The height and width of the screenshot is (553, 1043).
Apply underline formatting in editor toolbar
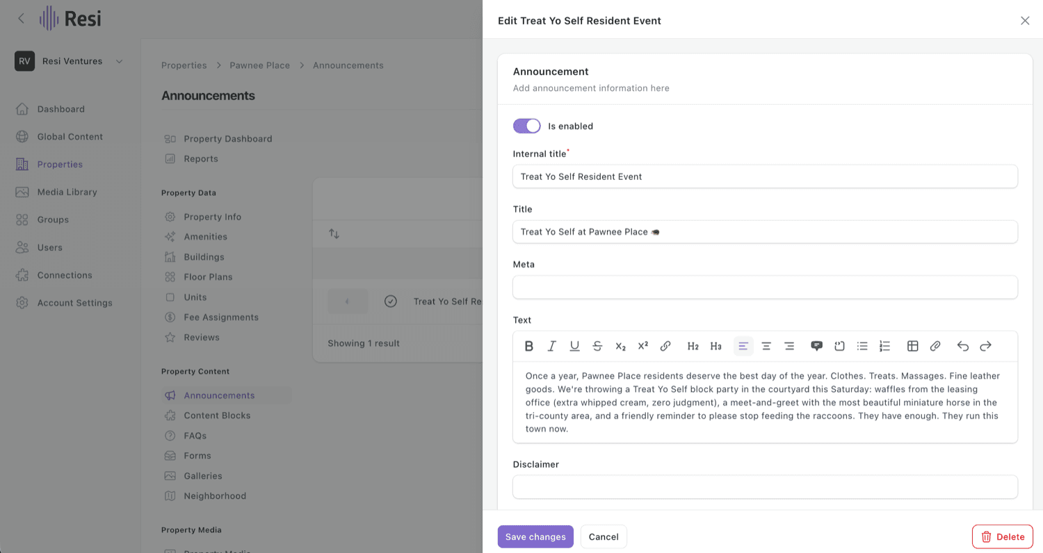point(574,346)
